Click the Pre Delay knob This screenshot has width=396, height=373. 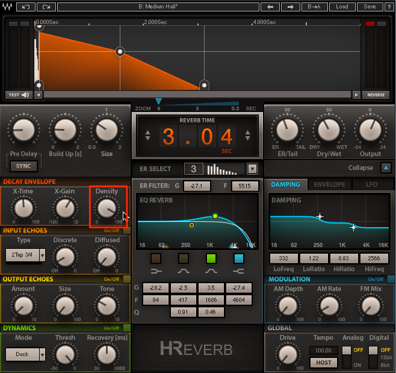(x=23, y=130)
